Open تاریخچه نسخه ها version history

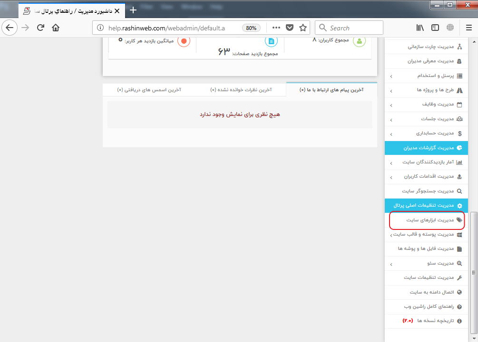(426, 321)
